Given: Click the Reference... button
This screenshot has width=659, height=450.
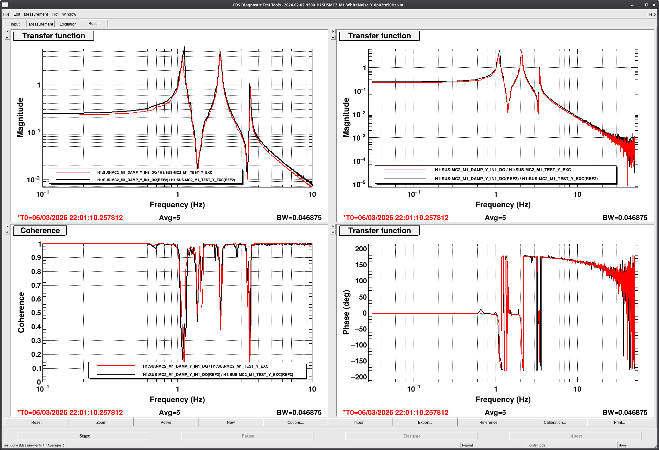Looking at the screenshot, I should 490,422.
